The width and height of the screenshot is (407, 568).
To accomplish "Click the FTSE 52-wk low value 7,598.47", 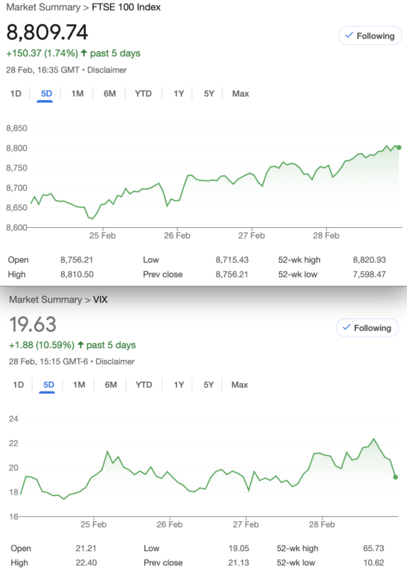I will 369,274.
